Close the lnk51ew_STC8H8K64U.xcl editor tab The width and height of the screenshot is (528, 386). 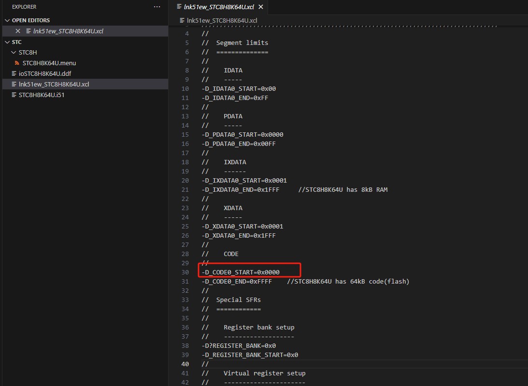pos(261,7)
